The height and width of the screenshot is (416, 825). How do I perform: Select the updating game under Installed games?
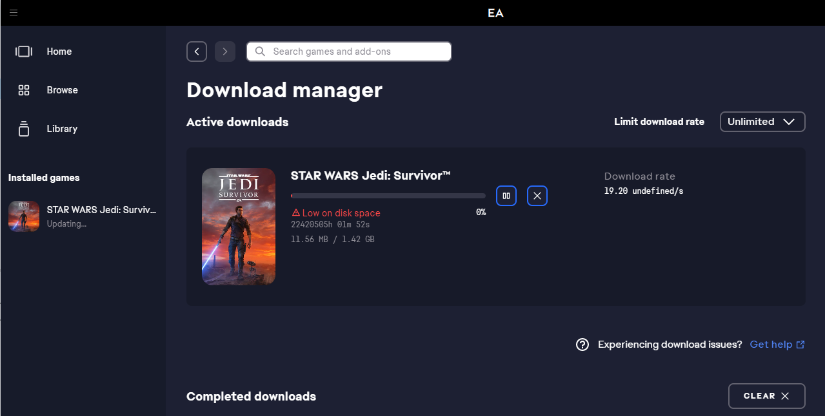coord(83,216)
